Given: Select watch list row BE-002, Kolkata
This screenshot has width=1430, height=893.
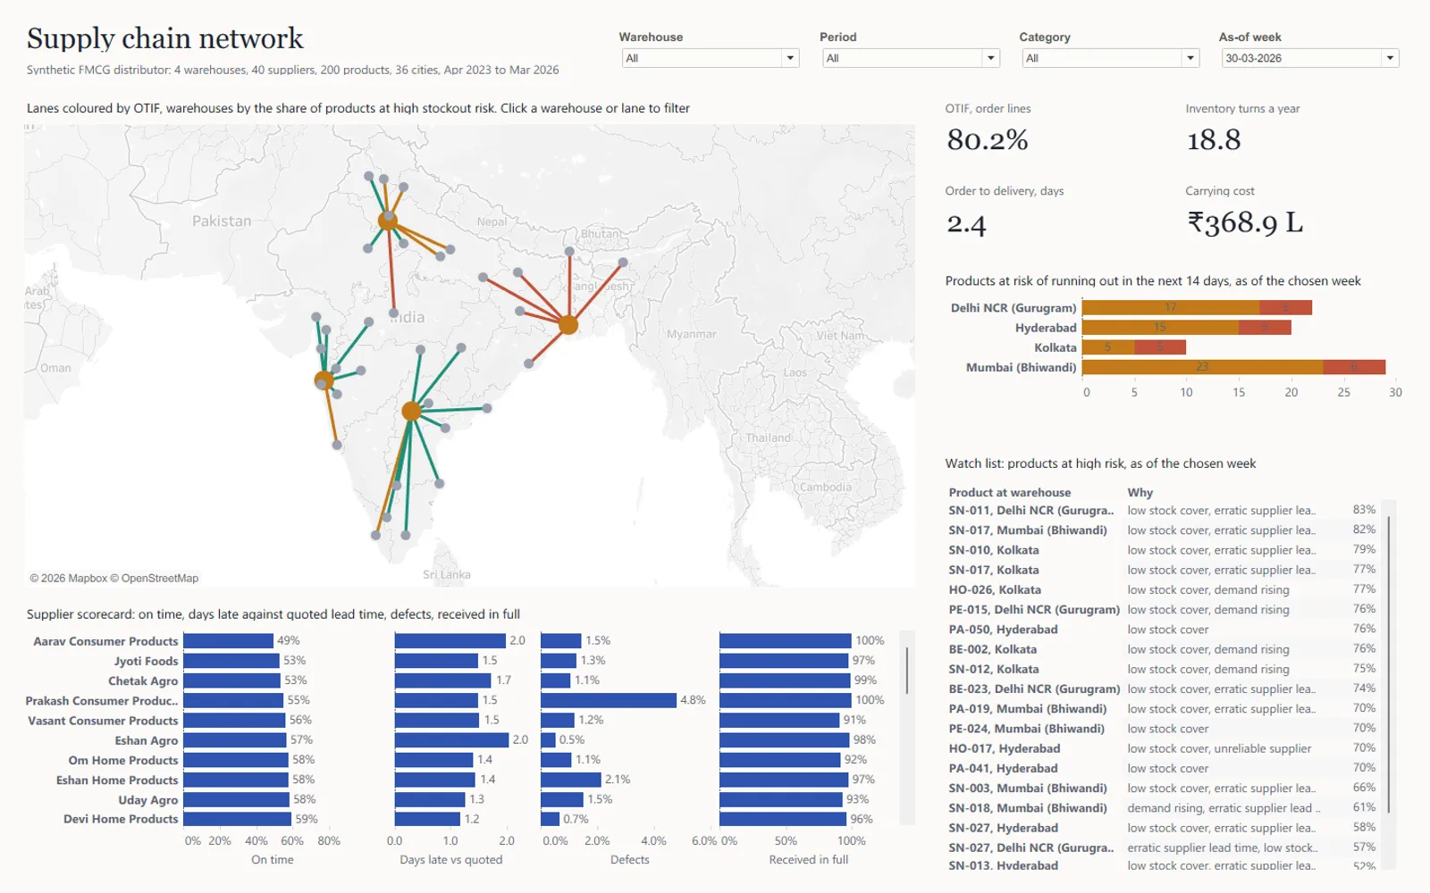Looking at the screenshot, I should tap(1162, 649).
